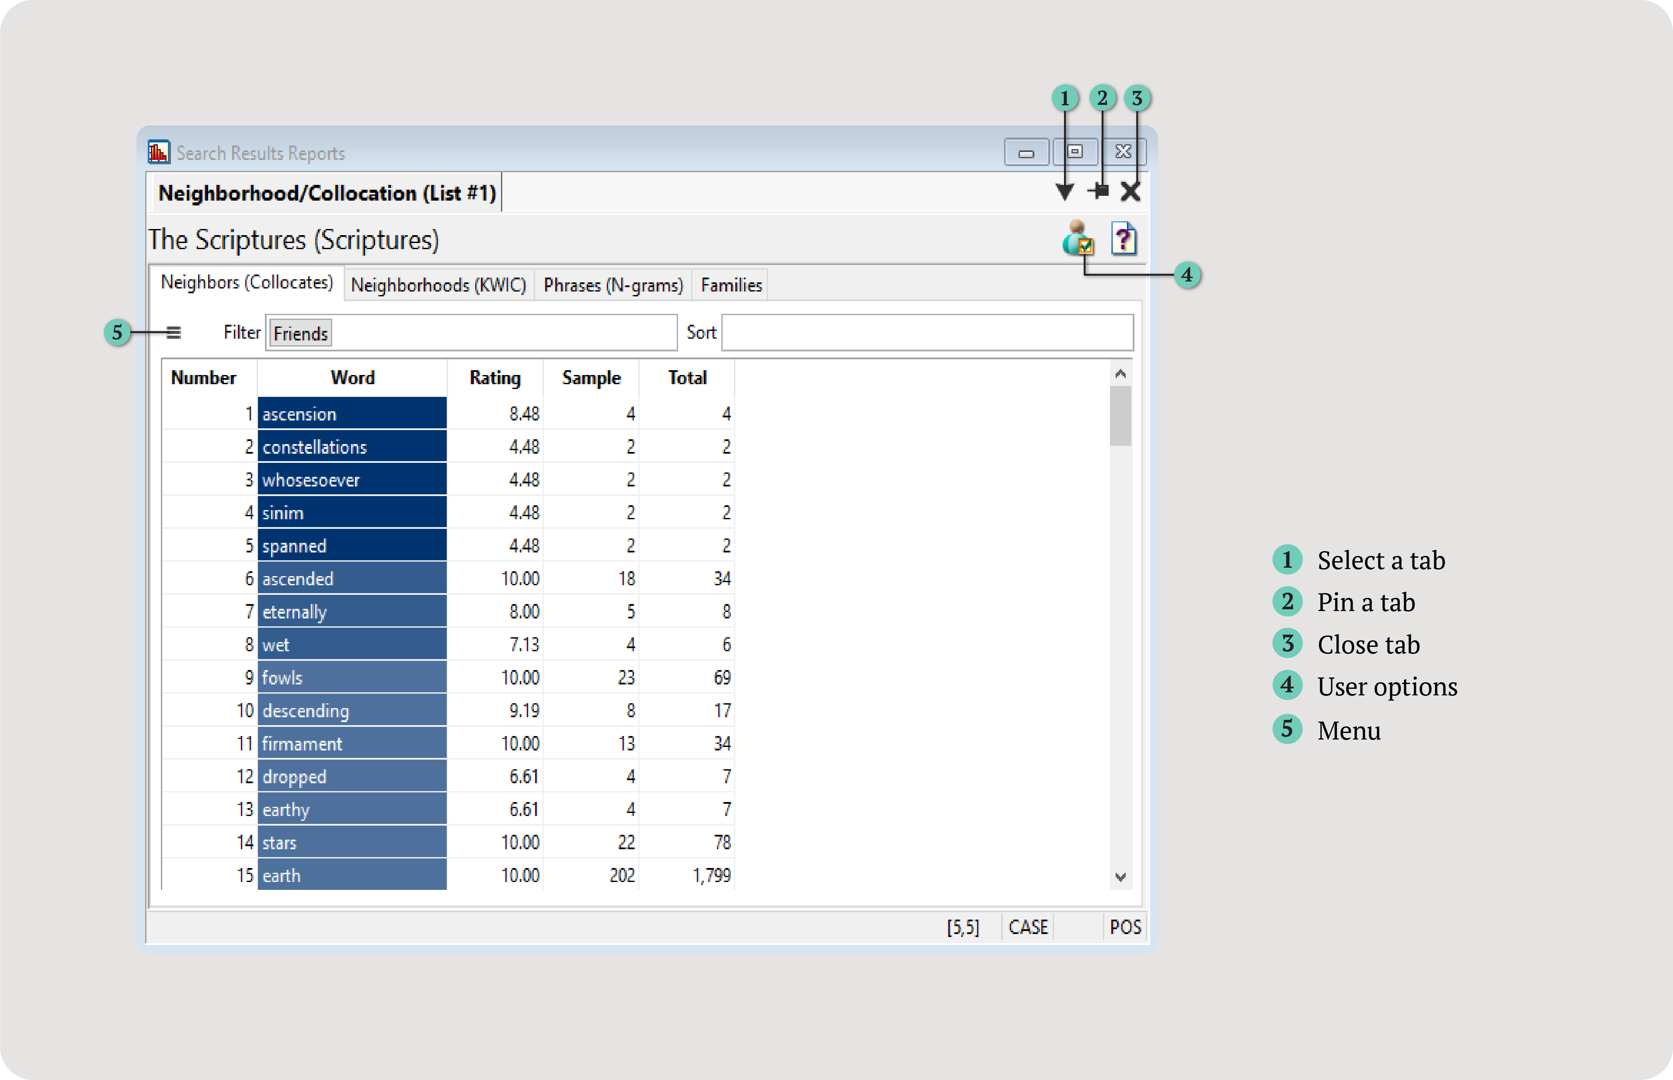Image resolution: width=1673 pixels, height=1080 pixels.
Task: Open the User options icon
Action: [x=1078, y=239]
